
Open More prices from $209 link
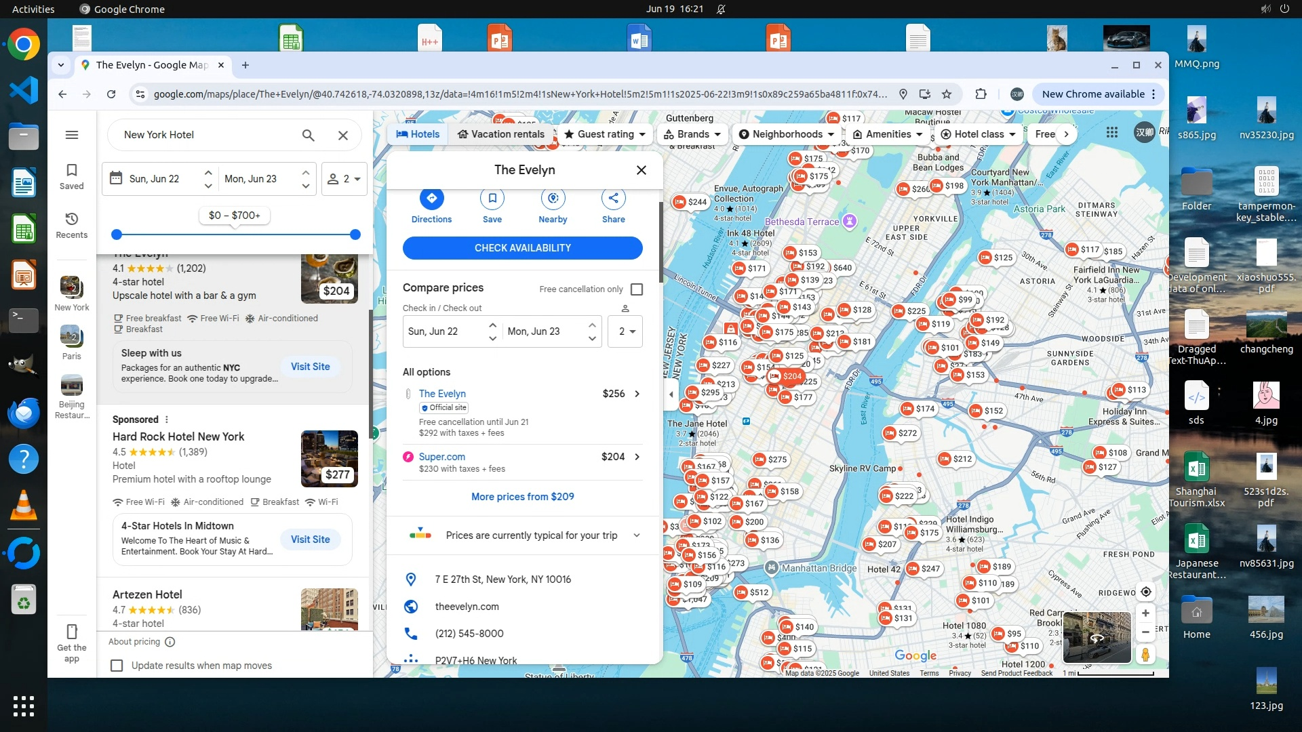point(522,497)
